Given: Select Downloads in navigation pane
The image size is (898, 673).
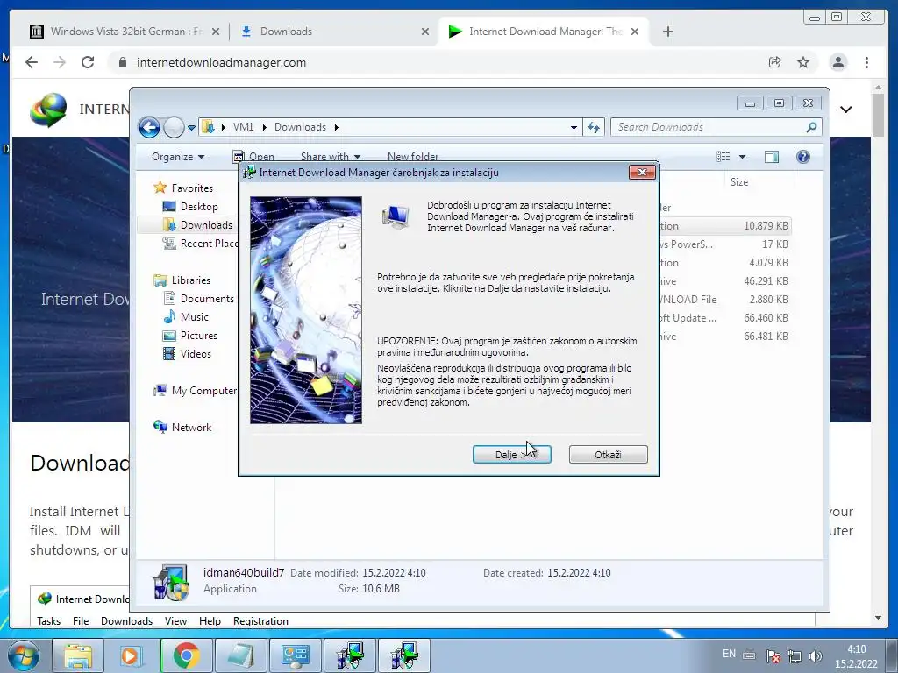Looking at the screenshot, I should 197,225.
